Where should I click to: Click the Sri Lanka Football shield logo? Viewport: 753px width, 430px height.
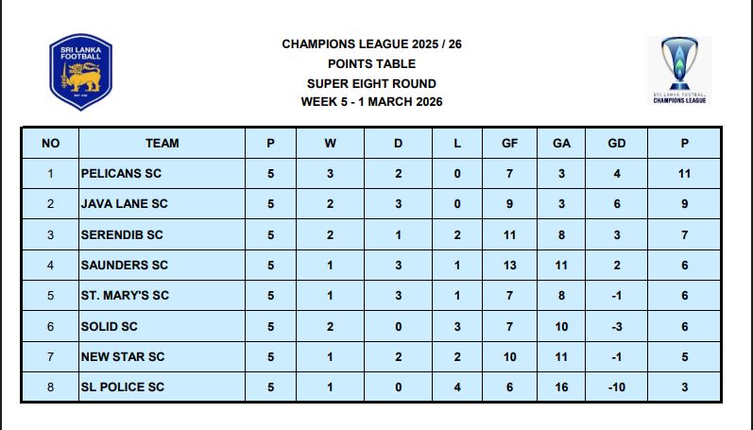click(80, 72)
